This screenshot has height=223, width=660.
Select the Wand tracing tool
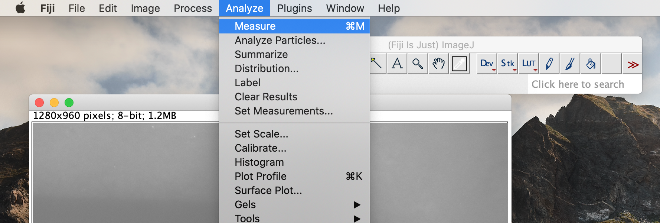377,64
